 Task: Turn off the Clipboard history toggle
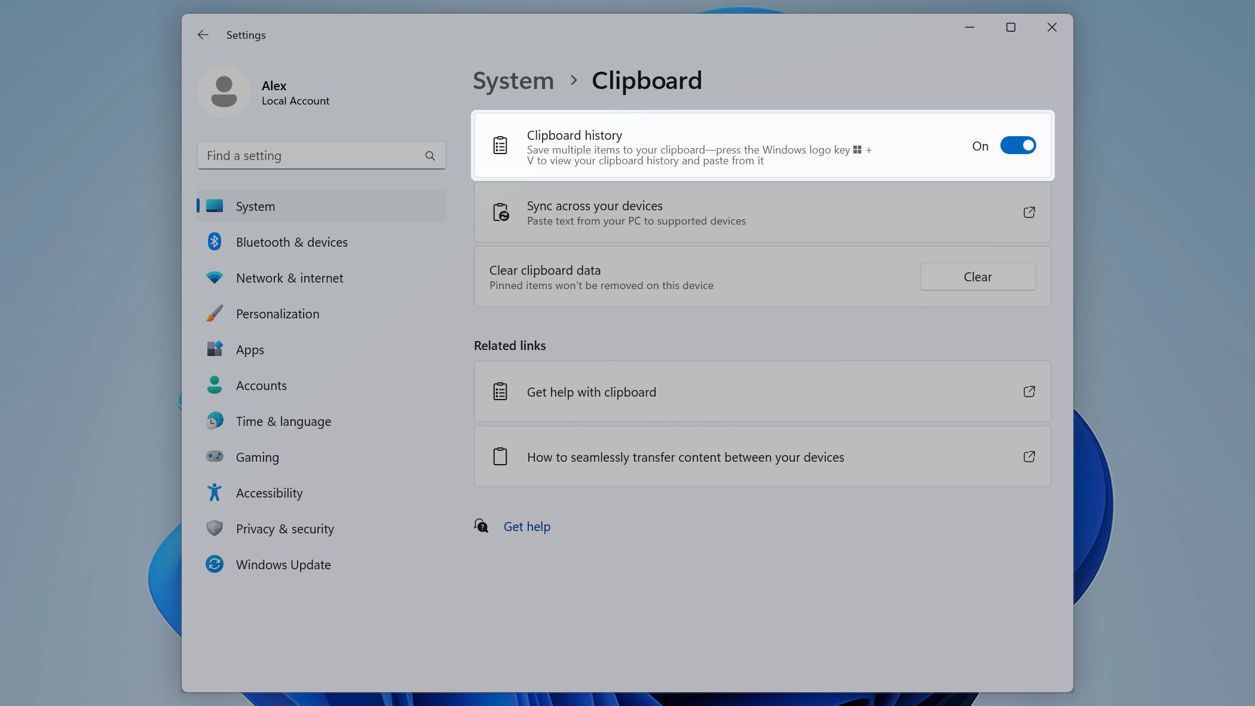tap(1018, 146)
